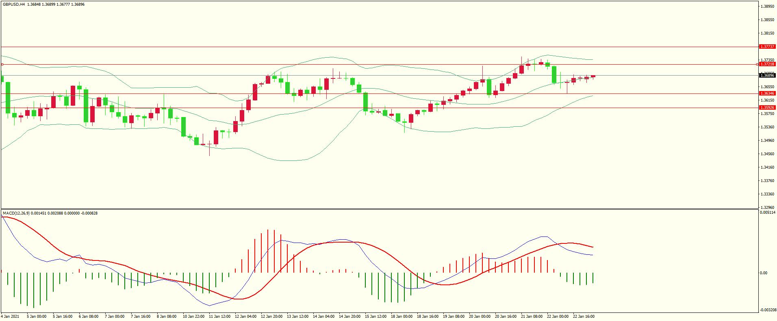
Task: Click the 5 Jan 16:00 time label
Action: click(63, 317)
